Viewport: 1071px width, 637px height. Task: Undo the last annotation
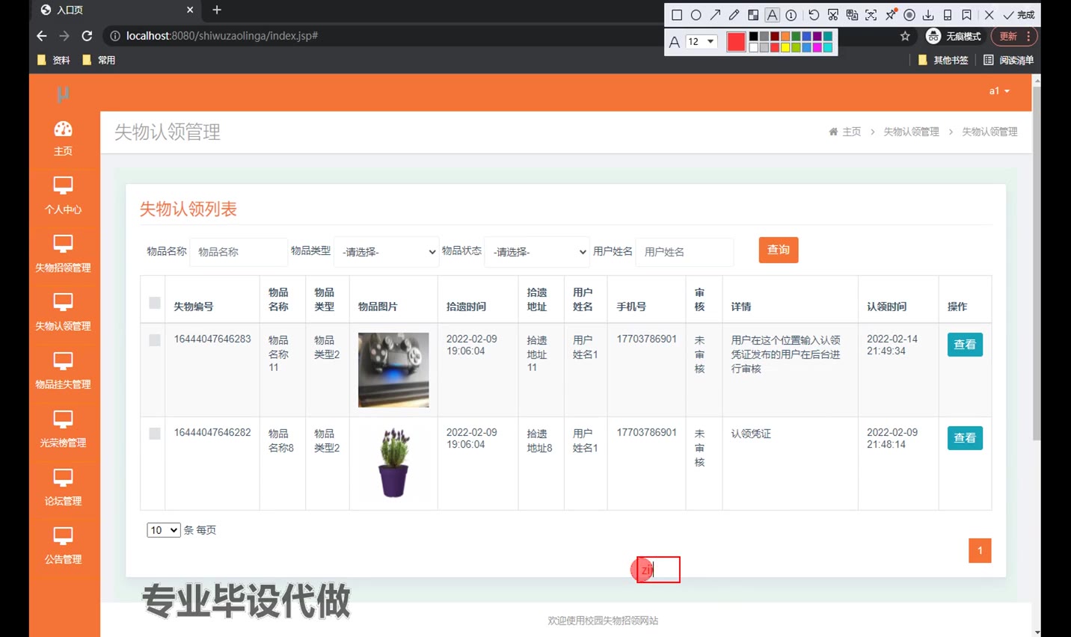pos(814,15)
